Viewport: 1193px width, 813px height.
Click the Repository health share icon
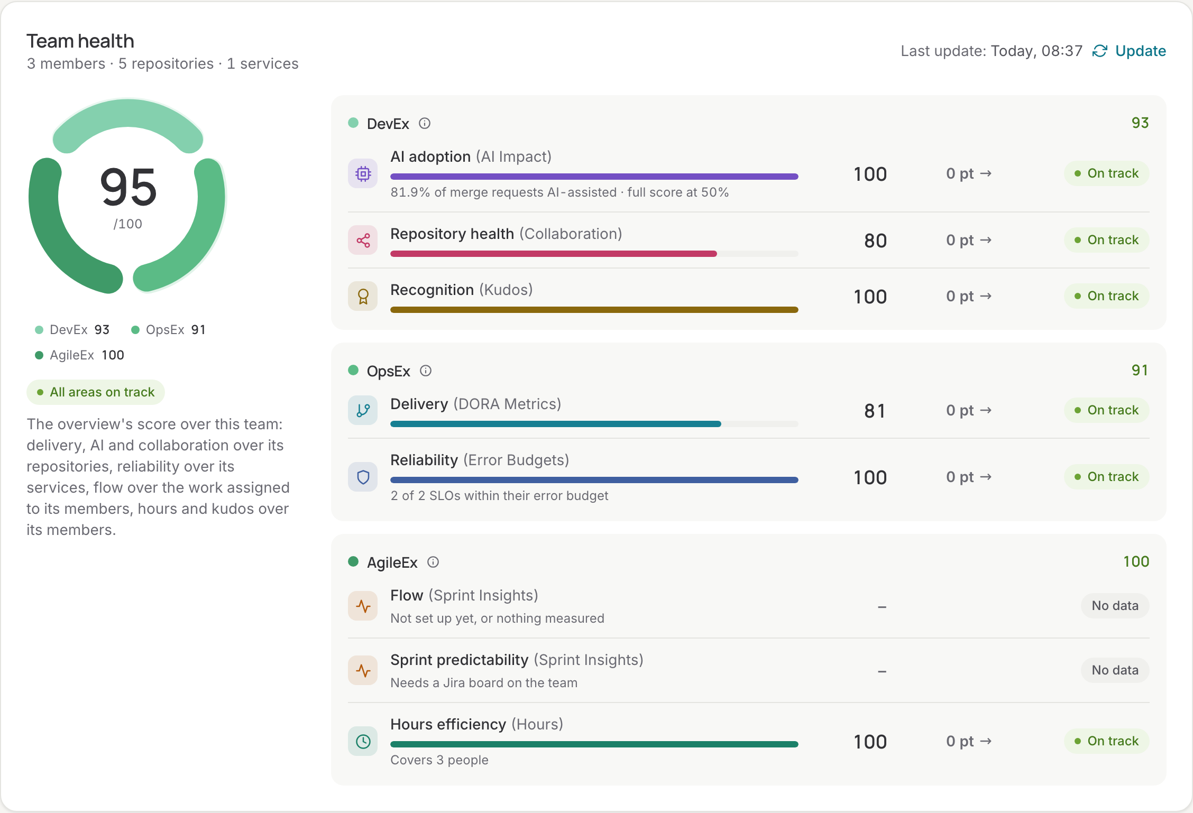pyautogui.click(x=363, y=241)
